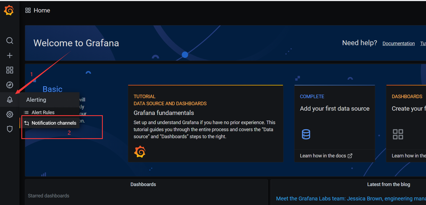Click the Grafana icon in tutorial card
This screenshot has height=205, width=426.
[140, 152]
